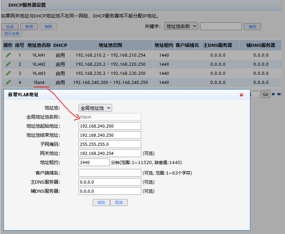
Task: Click the 新增 button
Action: [x=29, y=26]
